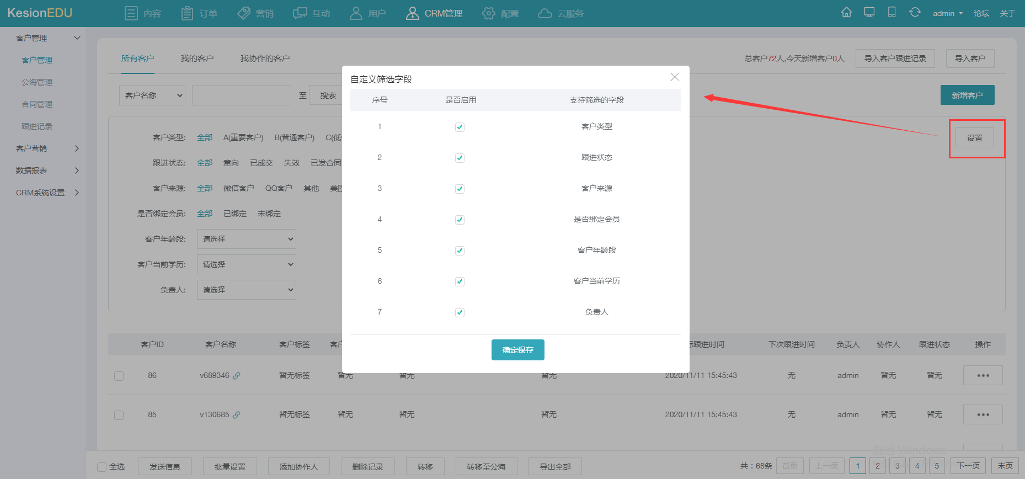Toggle the 是否绑定会员 enabled checkbox
1025x479 pixels.
tap(460, 220)
